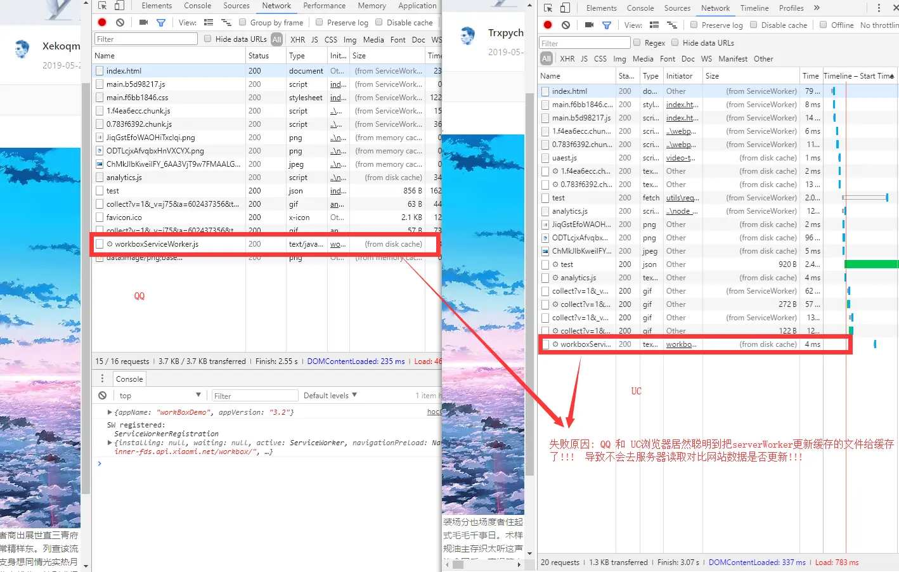This screenshot has width=899, height=572.
Task: Tick the Offline checkbox
Action: pos(823,25)
